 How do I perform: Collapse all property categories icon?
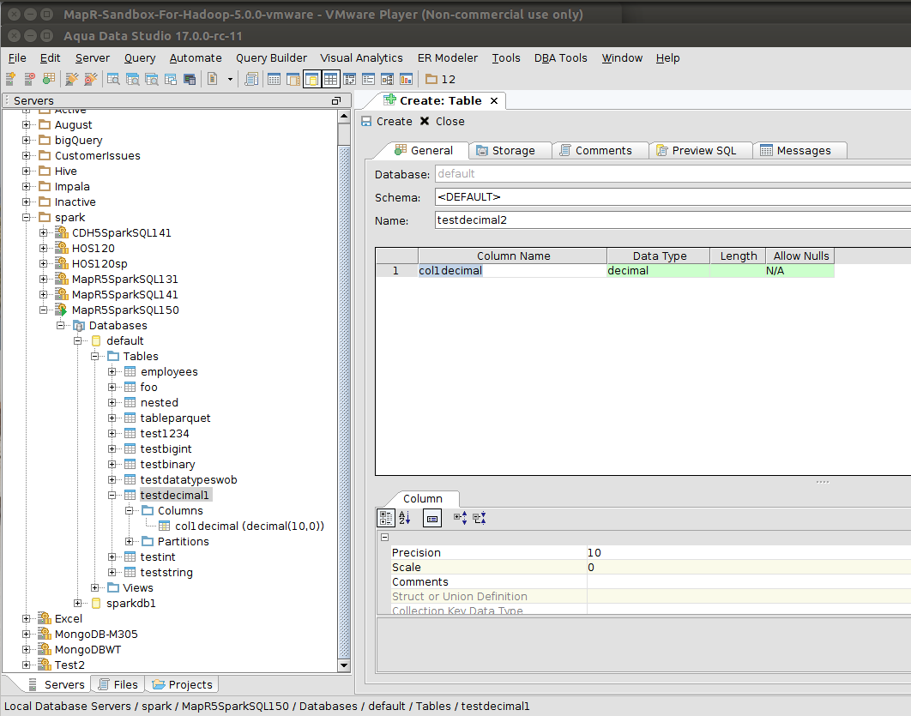[x=480, y=518]
